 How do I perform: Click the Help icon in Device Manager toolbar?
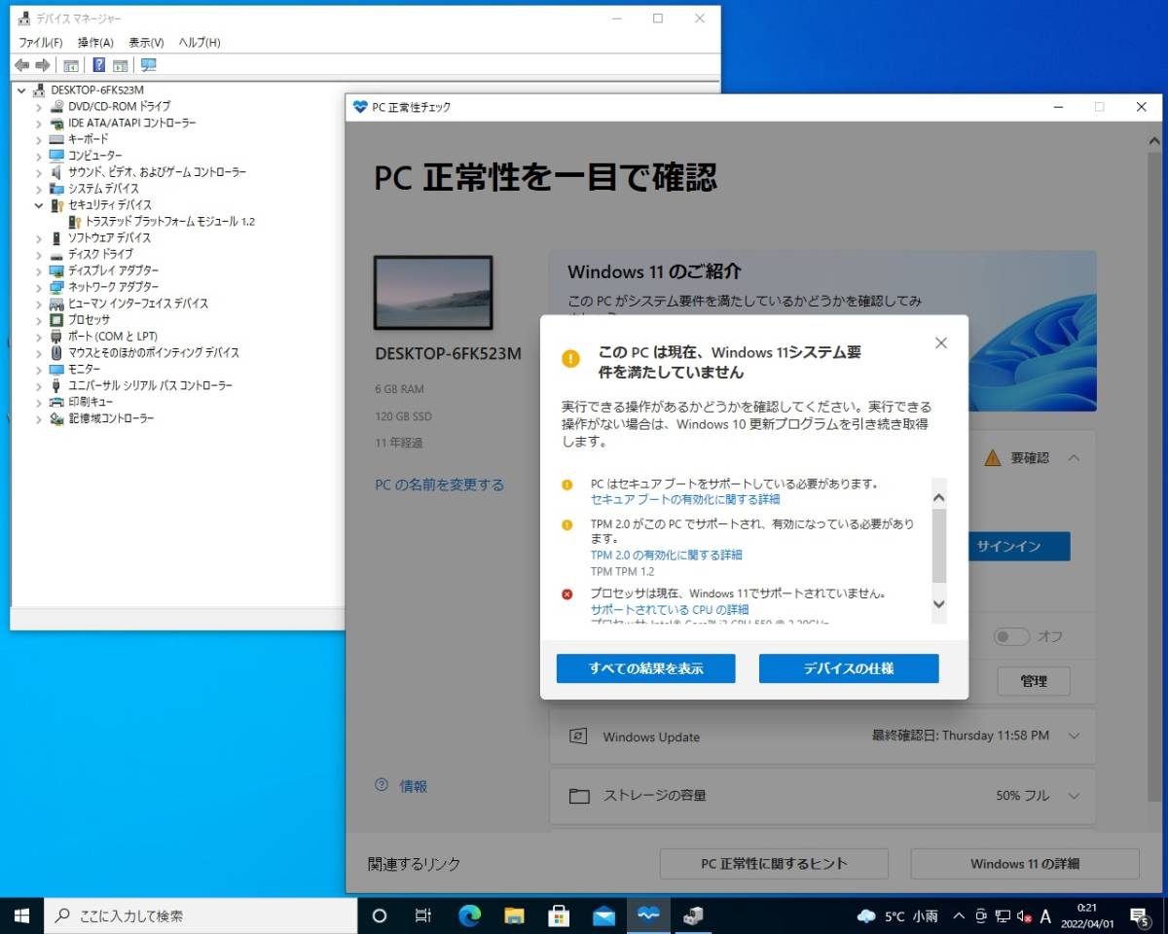(100, 65)
